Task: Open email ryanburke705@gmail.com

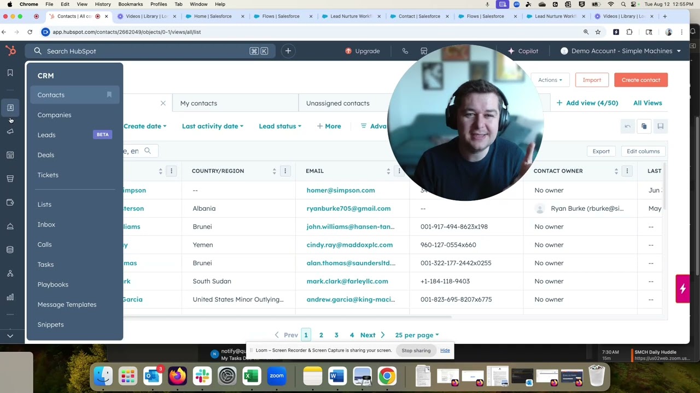Action: (x=348, y=209)
